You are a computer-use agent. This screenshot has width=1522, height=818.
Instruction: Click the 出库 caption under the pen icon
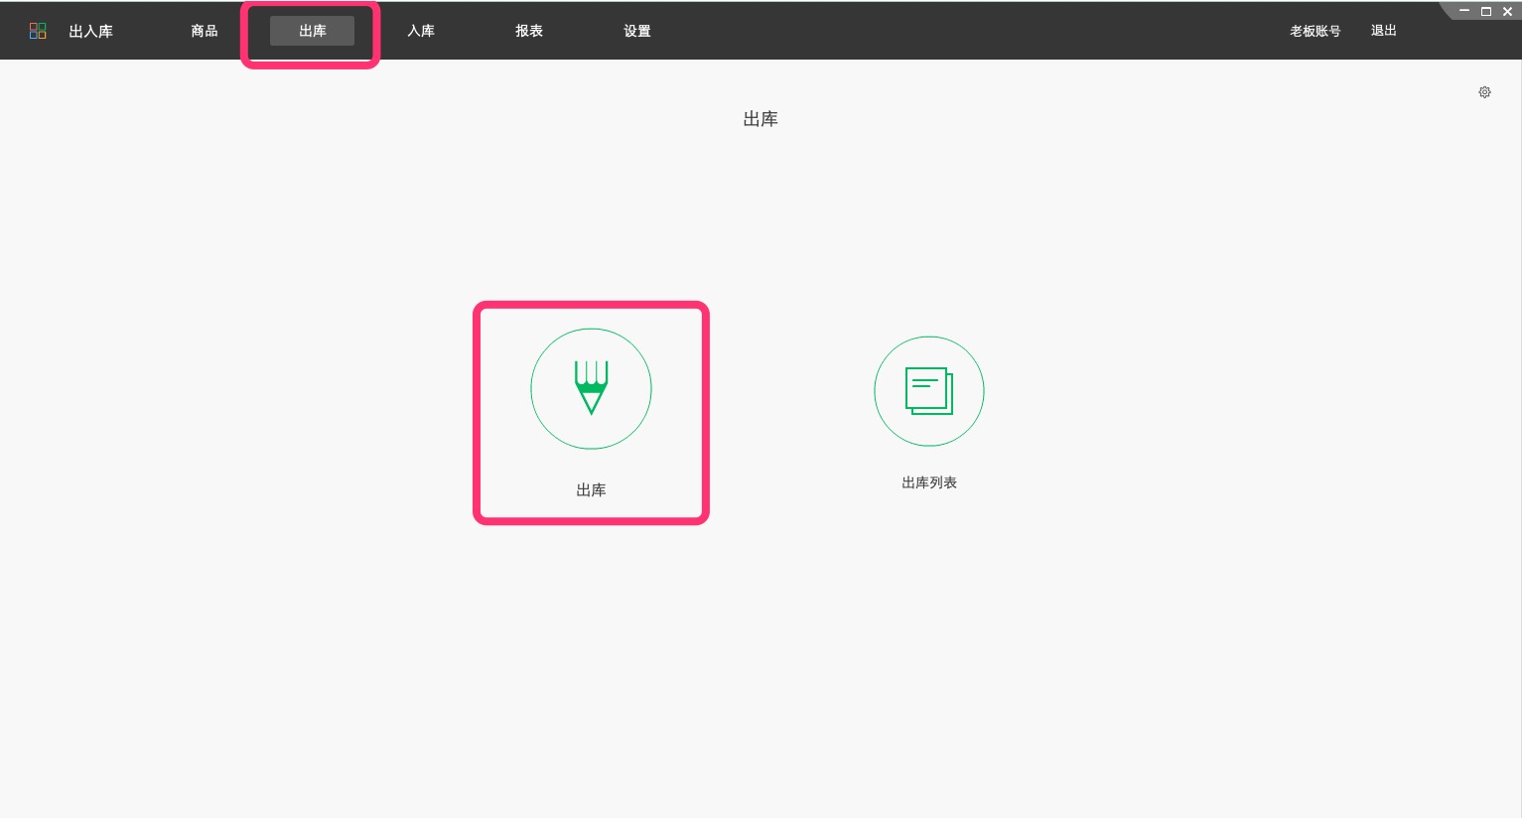click(591, 489)
